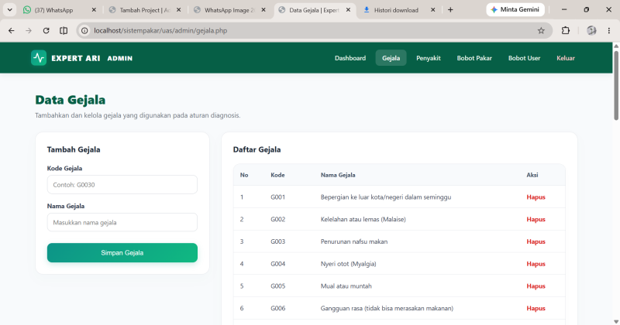Image resolution: width=620 pixels, height=325 pixels.
Task: Click the G003 code cell
Action: (277, 241)
